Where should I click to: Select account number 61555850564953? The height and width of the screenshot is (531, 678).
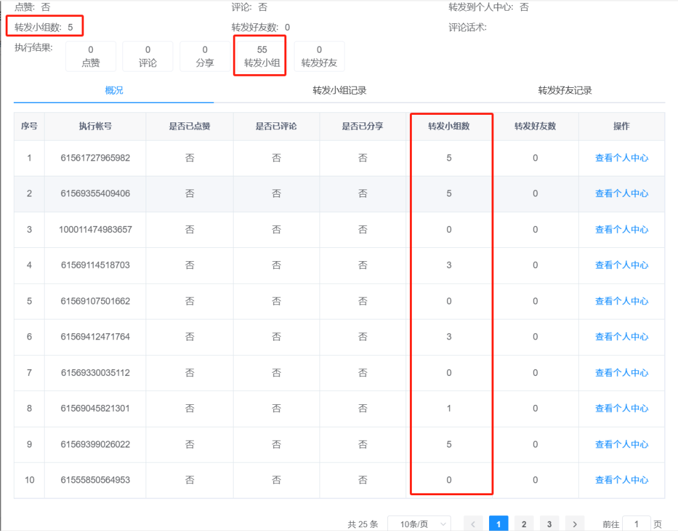pyautogui.click(x=95, y=480)
